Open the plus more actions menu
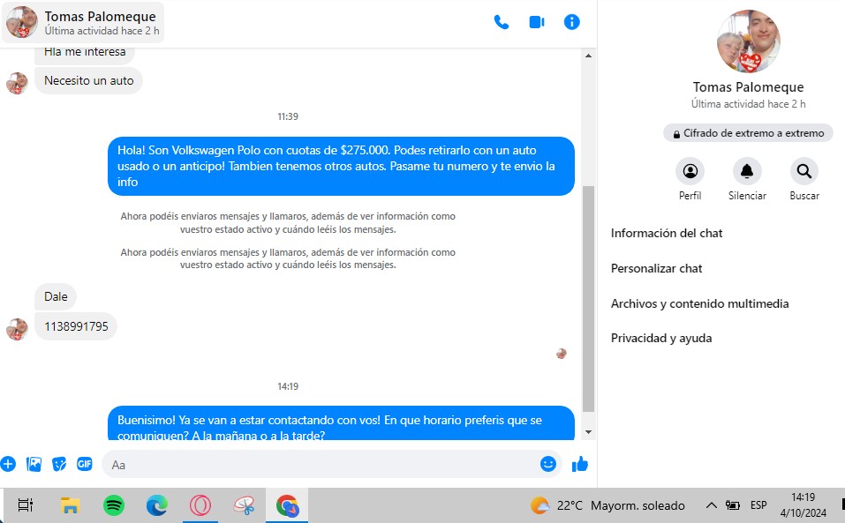The height and width of the screenshot is (523, 845). (8, 464)
